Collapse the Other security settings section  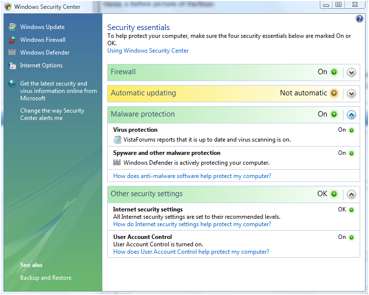click(x=351, y=195)
